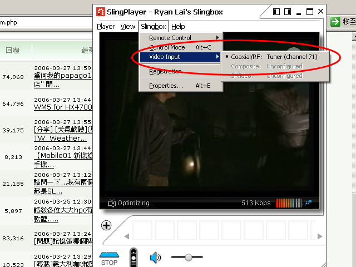Click the SlingPlayer logo icon in title bar

point(101,12)
